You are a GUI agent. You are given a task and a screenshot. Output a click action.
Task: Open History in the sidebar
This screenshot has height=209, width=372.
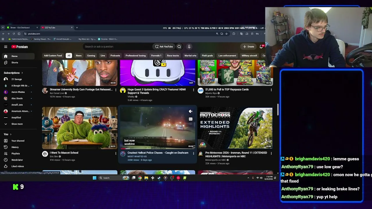click(x=15, y=147)
